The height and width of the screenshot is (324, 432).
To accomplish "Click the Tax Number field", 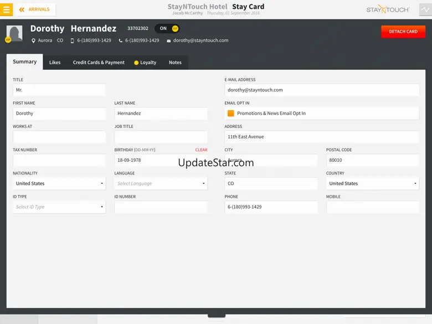I will pos(59,161).
